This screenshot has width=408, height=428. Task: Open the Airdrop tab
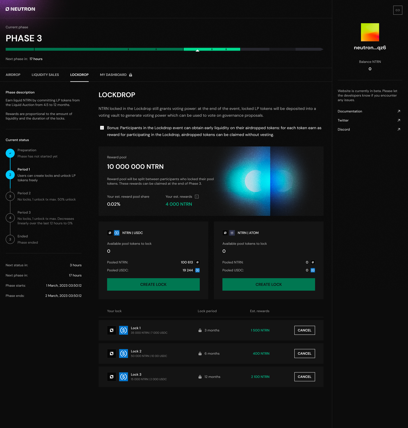point(13,75)
